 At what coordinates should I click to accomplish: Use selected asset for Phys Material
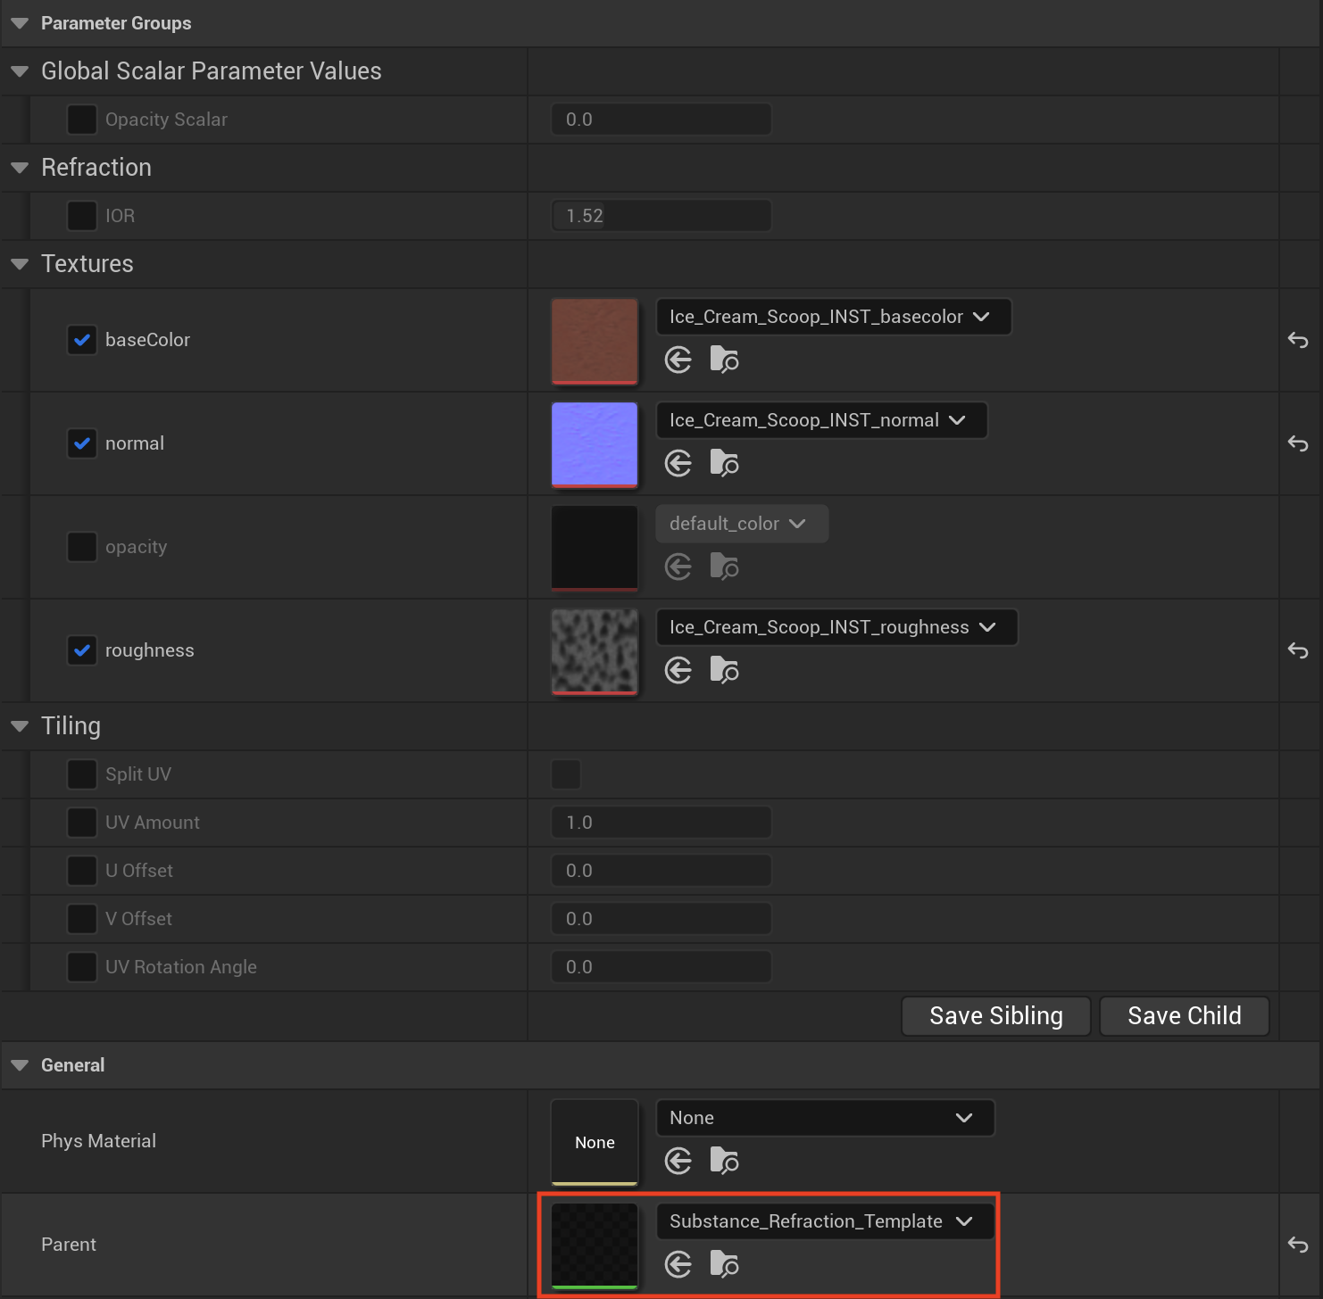pos(678,1162)
